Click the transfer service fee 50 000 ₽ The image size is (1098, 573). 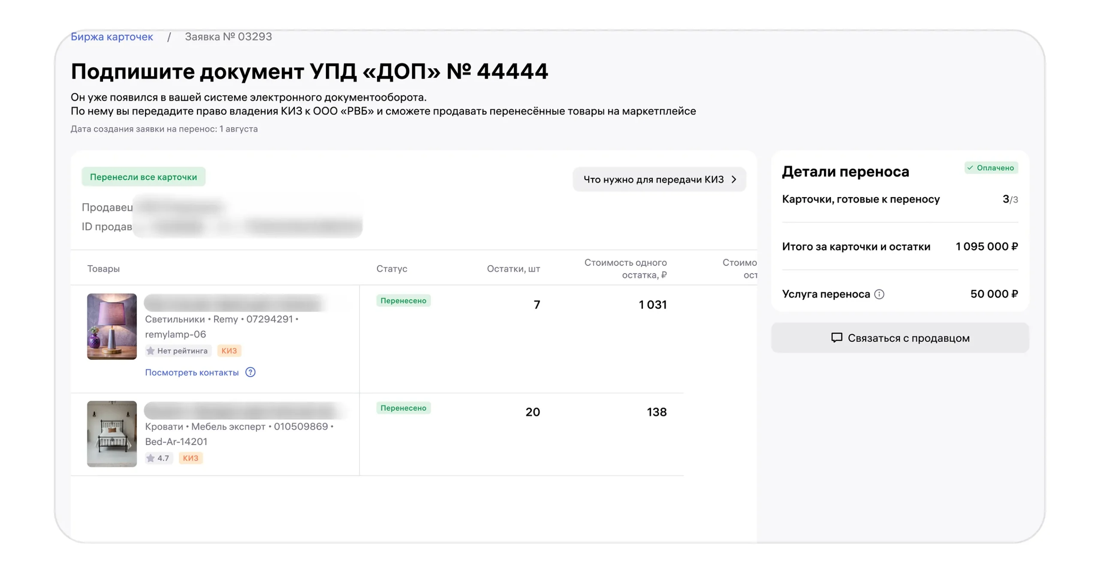tap(993, 294)
